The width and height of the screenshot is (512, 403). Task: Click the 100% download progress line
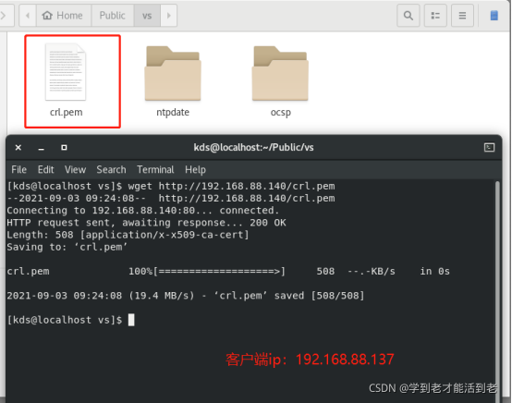228,272
